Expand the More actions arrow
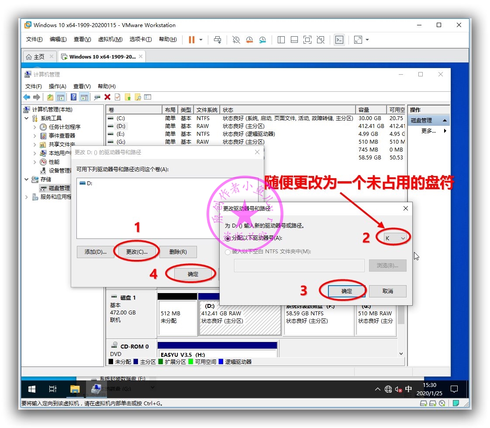 (x=445, y=131)
